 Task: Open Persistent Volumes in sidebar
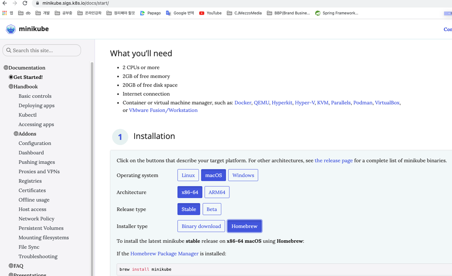tap(41, 228)
